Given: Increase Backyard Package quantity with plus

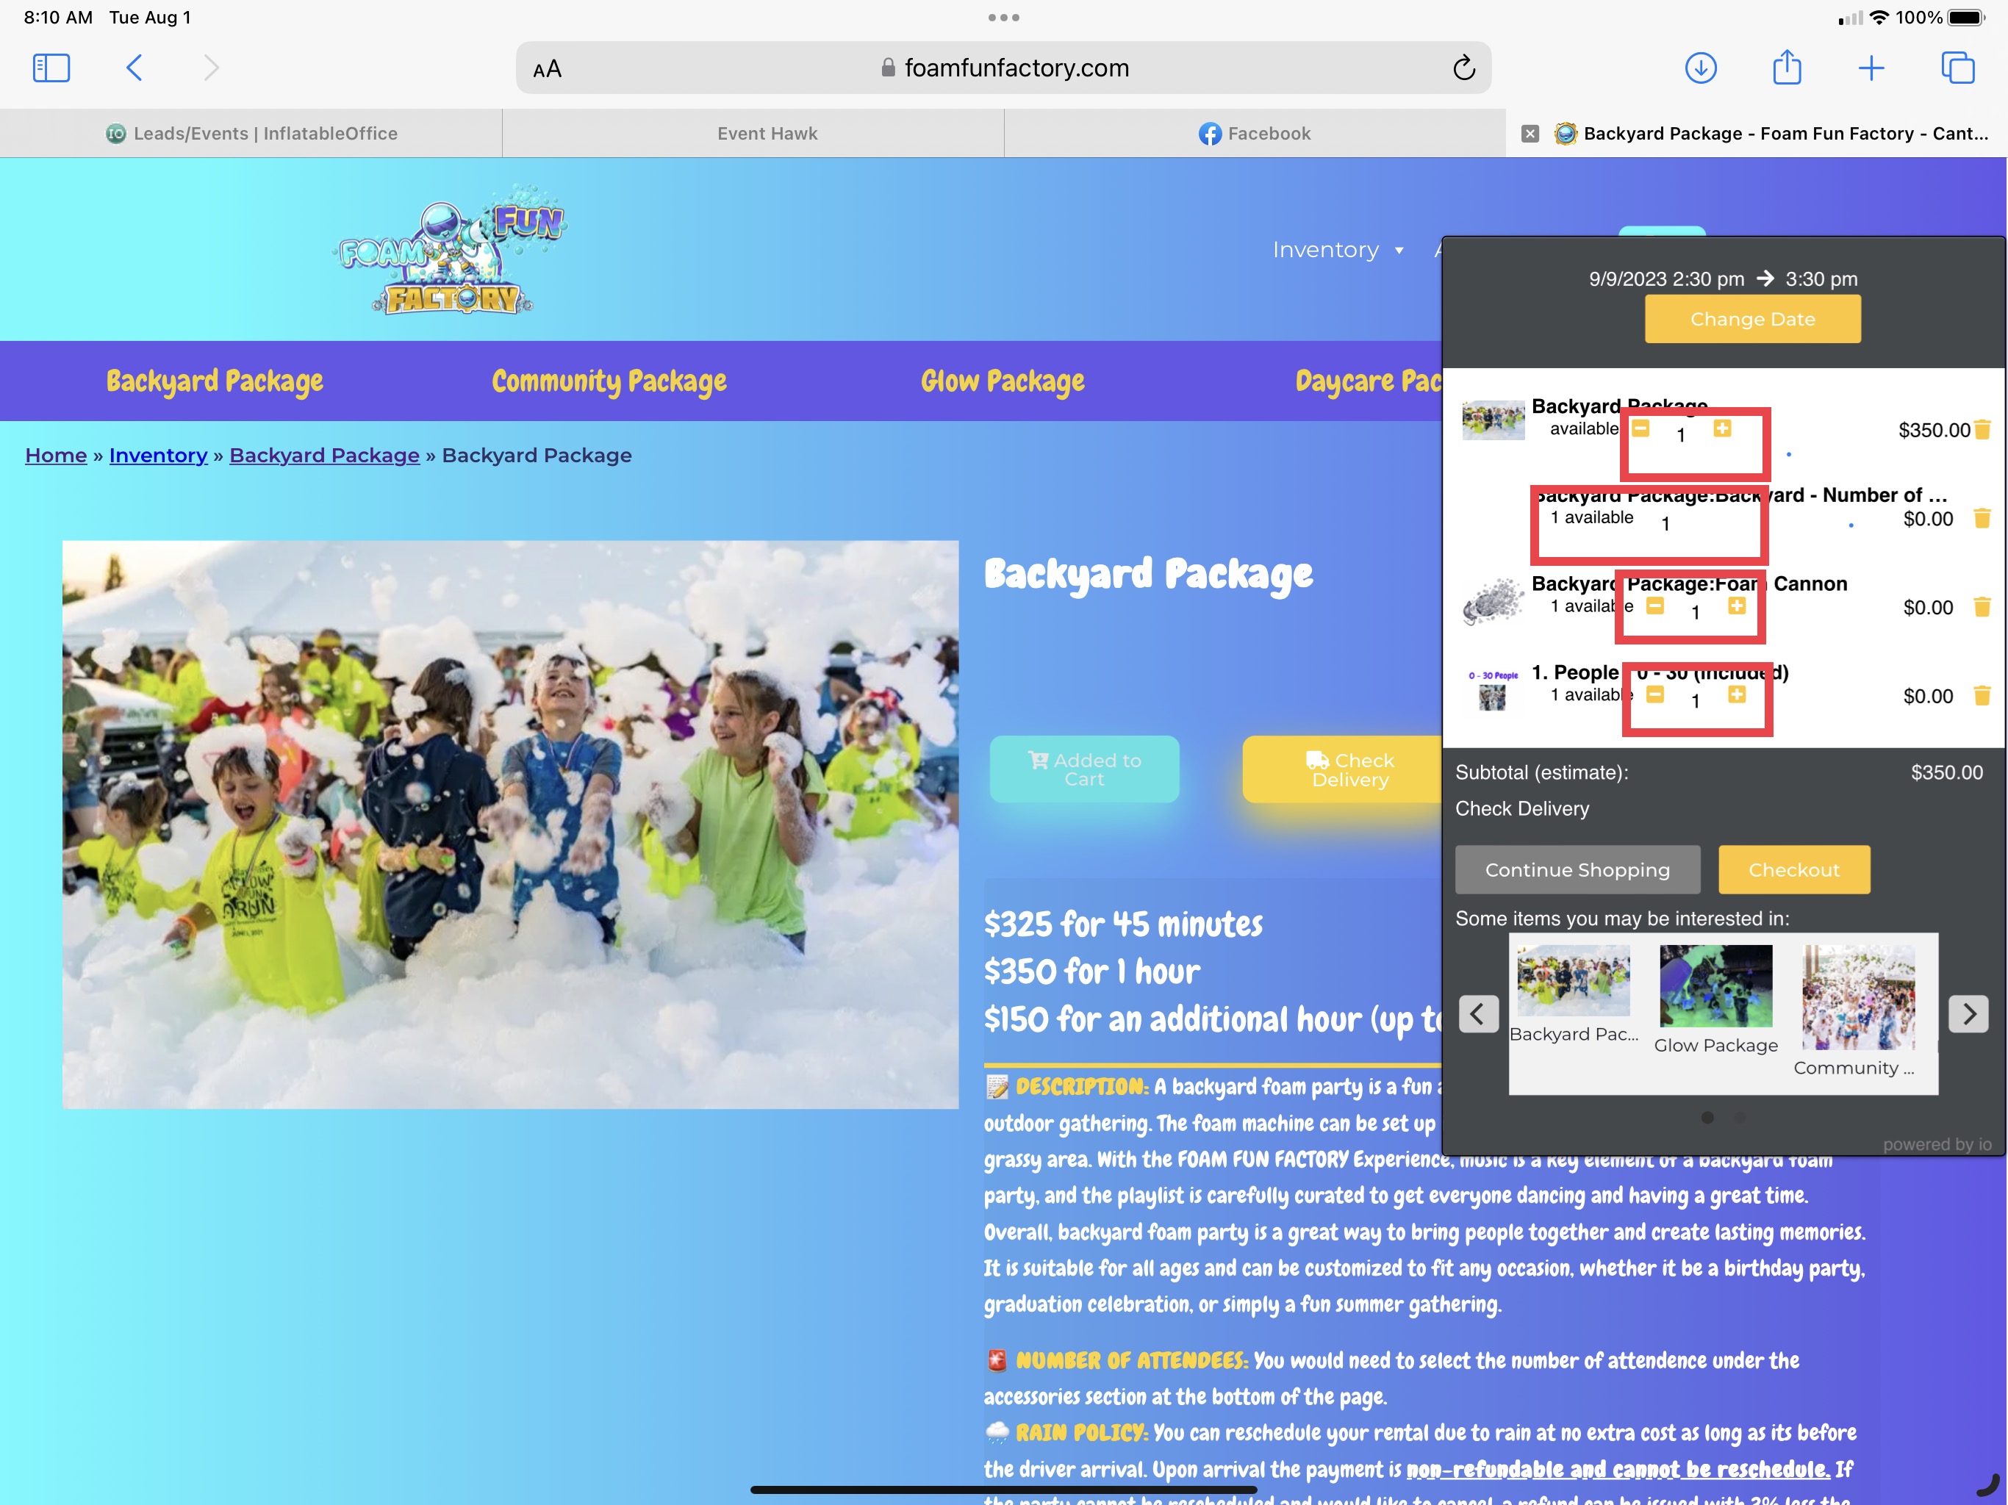Looking at the screenshot, I should tap(1722, 428).
